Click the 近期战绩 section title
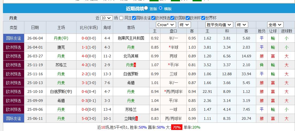The height and width of the screenshot is (131, 295). coord(135,9)
